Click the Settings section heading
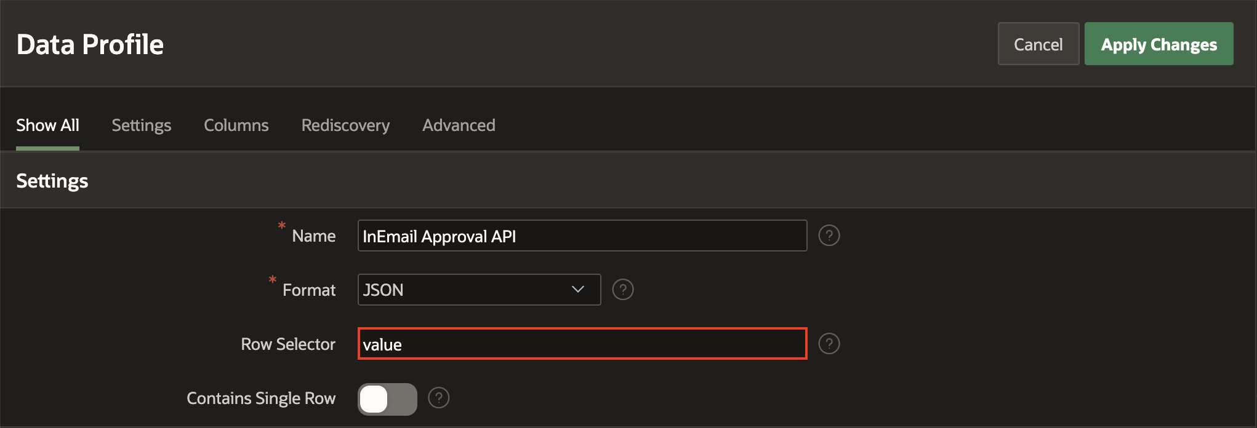 52,181
